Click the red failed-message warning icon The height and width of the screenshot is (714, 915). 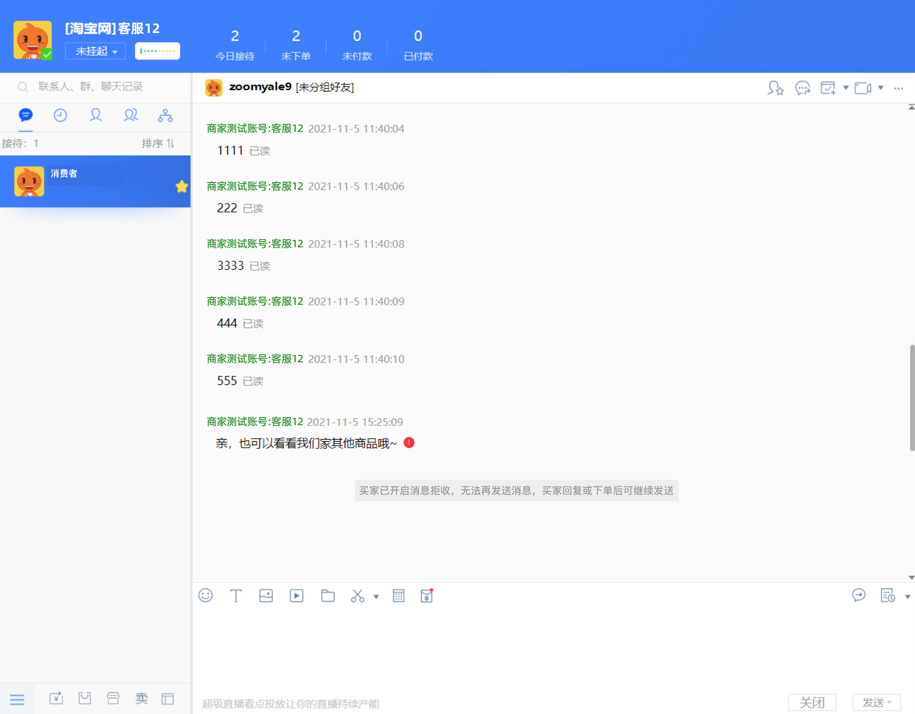coord(409,443)
